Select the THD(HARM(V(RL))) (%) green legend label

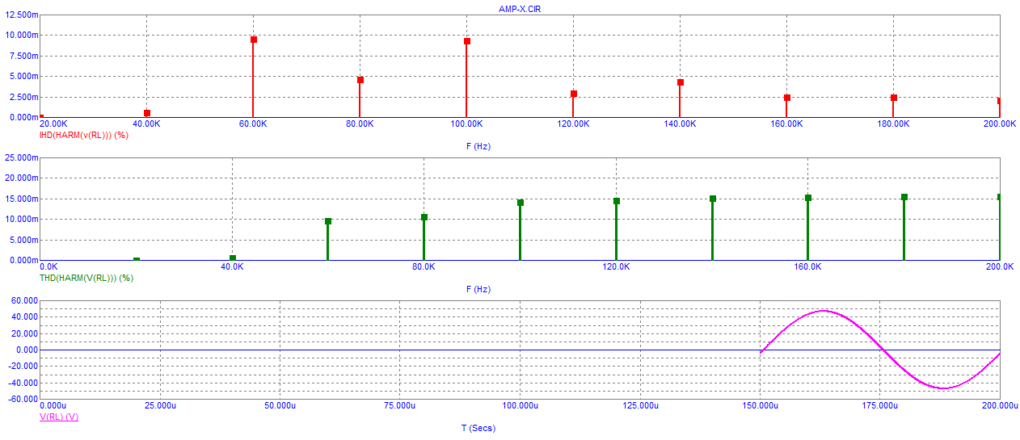(86, 278)
